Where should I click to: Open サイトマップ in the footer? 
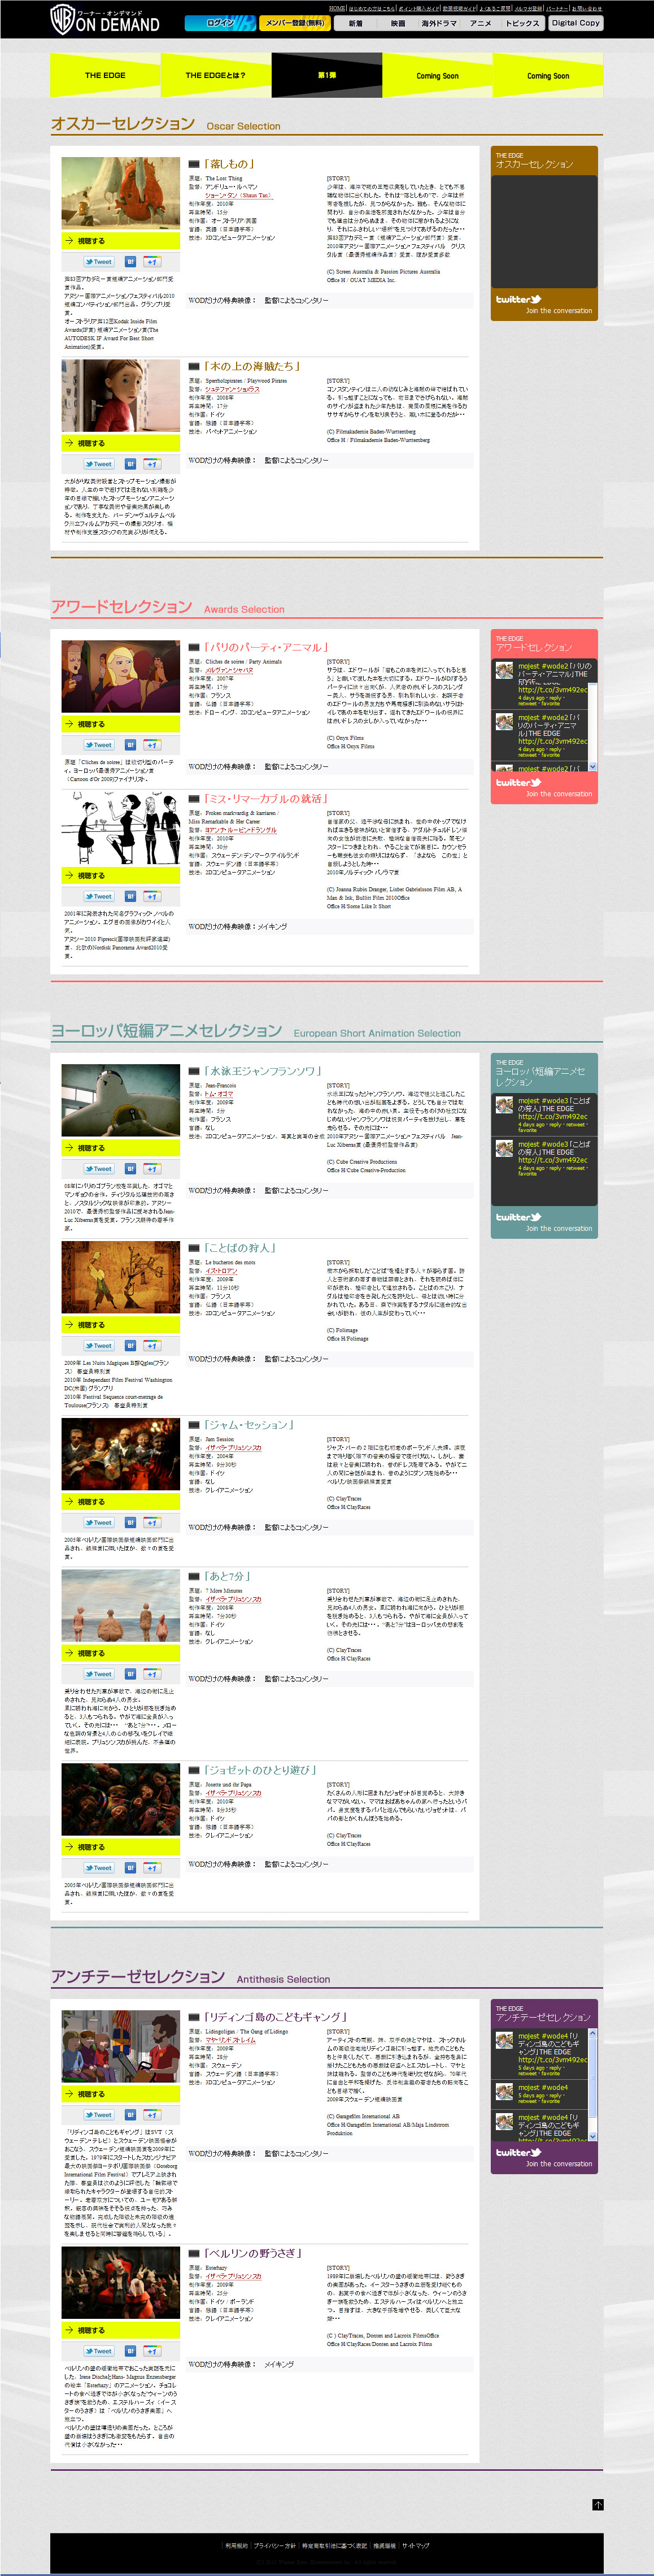tap(415, 2545)
